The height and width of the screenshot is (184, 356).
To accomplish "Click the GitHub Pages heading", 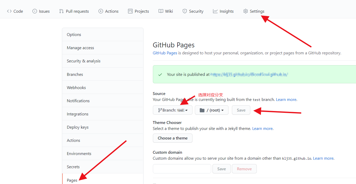I will [174, 45].
